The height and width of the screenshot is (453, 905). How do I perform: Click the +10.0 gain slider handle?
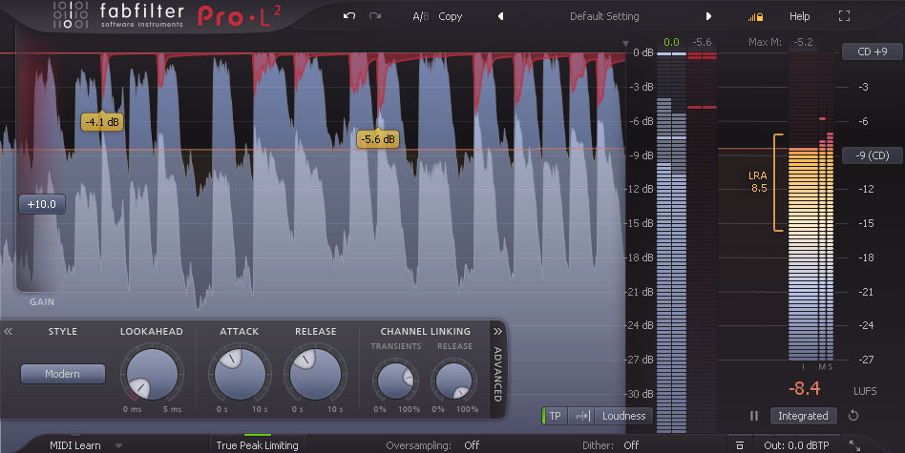pos(42,204)
